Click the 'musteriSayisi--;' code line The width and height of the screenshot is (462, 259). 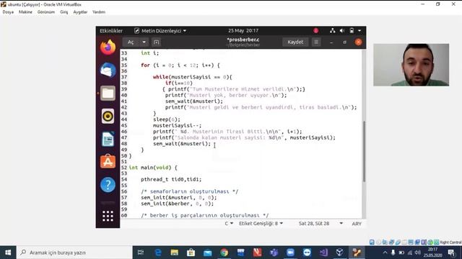coord(177,125)
